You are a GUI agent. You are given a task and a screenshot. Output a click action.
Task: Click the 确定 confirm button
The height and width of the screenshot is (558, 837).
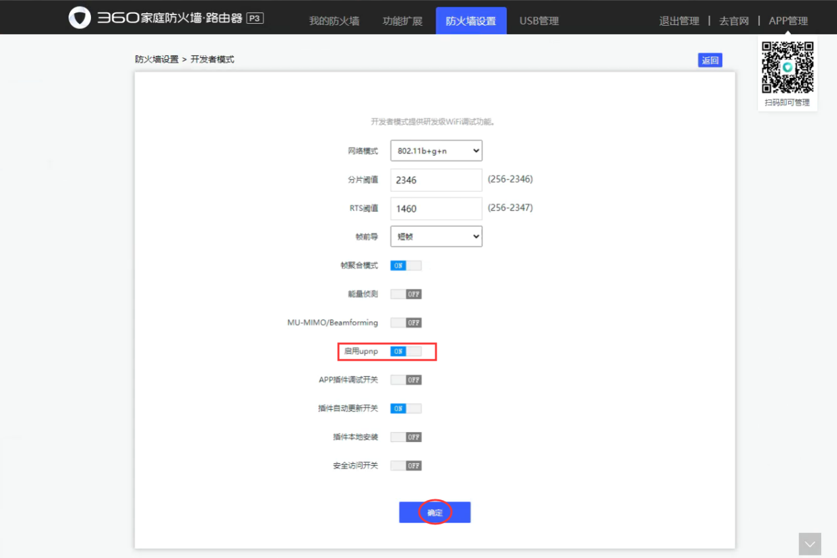coord(435,512)
